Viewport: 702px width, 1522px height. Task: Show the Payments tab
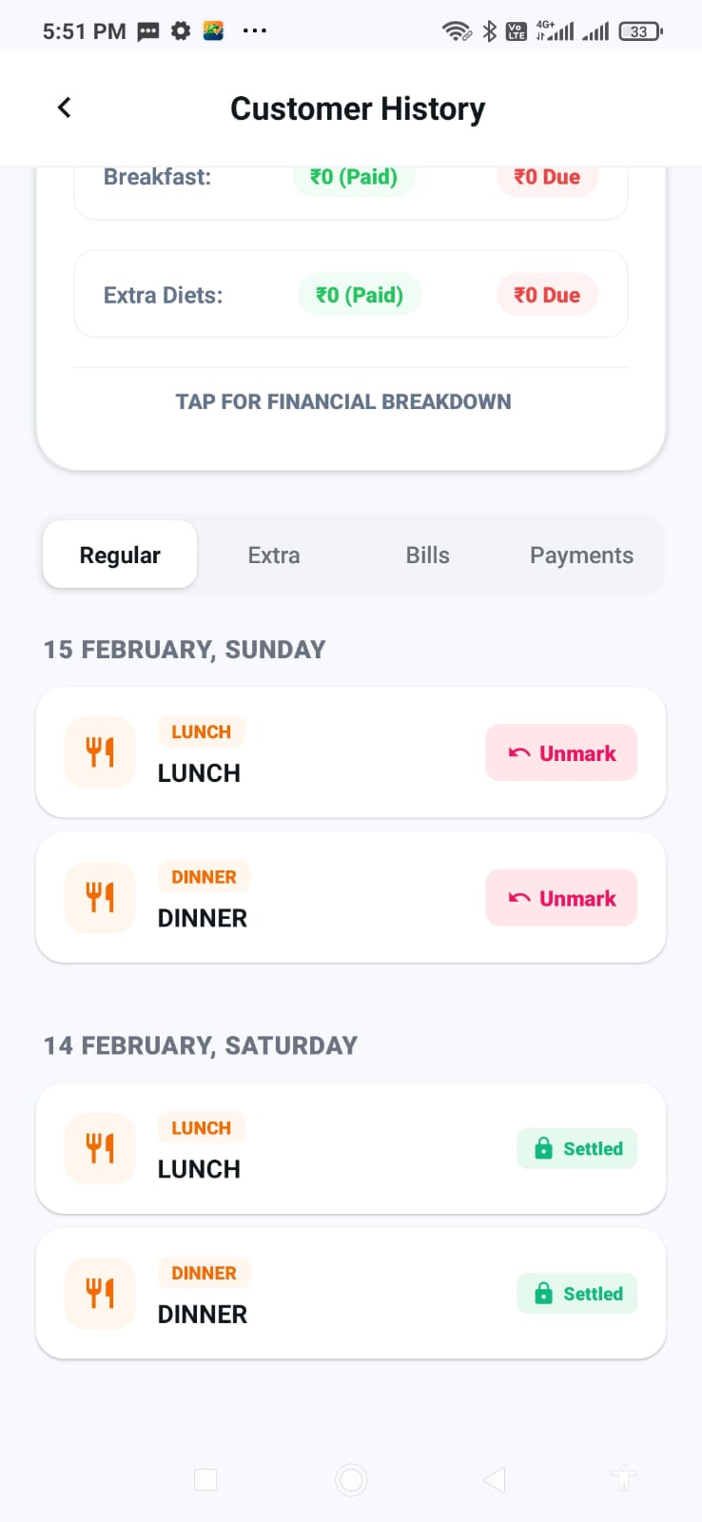[581, 556]
